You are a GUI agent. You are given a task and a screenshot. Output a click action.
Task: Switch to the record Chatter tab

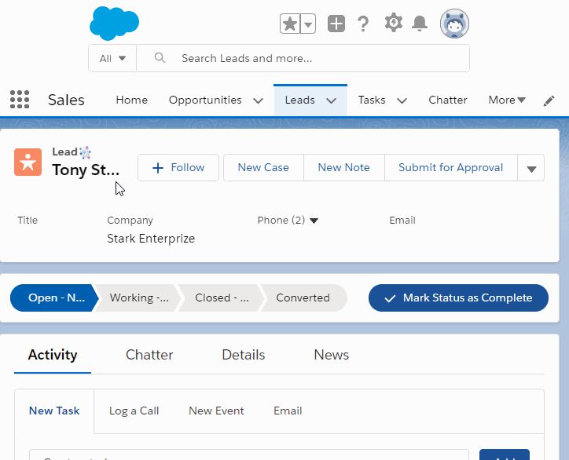click(149, 355)
